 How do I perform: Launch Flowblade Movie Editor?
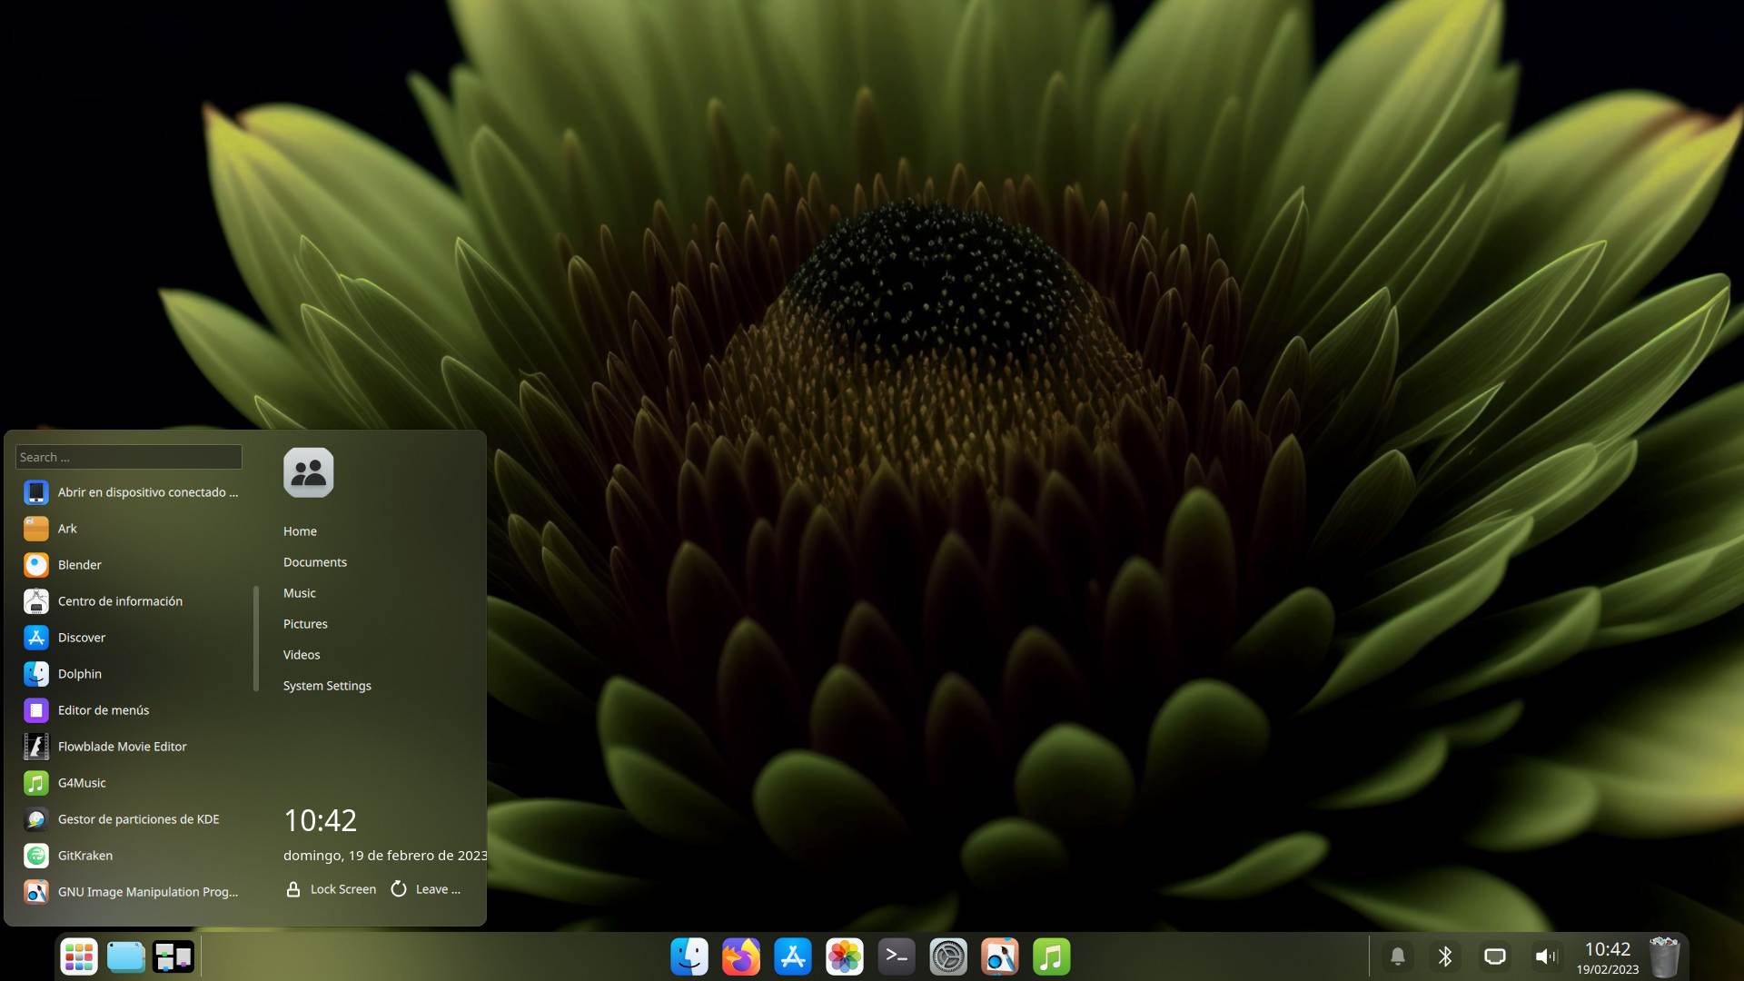pyautogui.click(x=132, y=747)
